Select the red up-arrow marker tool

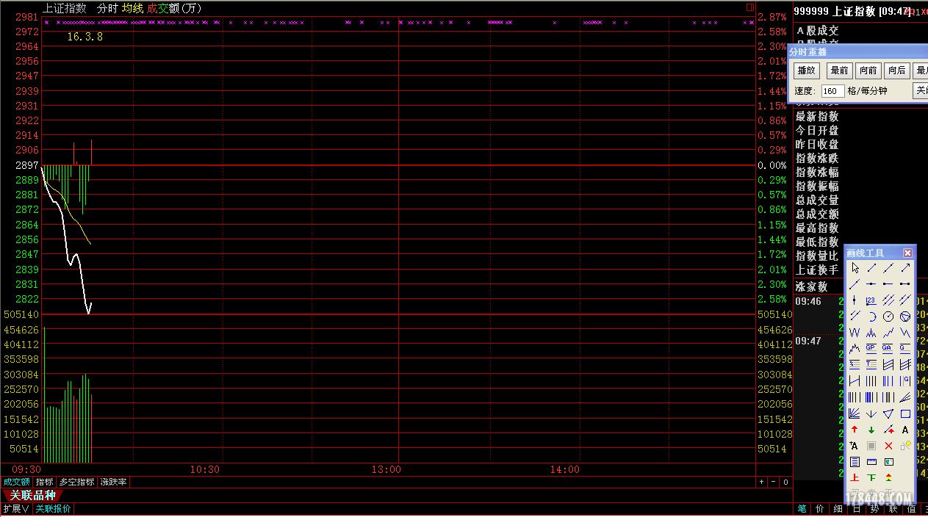click(854, 430)
